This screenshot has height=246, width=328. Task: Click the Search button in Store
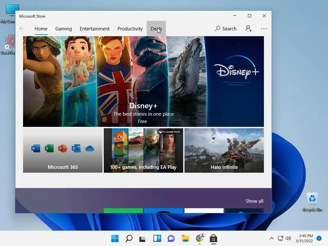click(x=225, y=29)
